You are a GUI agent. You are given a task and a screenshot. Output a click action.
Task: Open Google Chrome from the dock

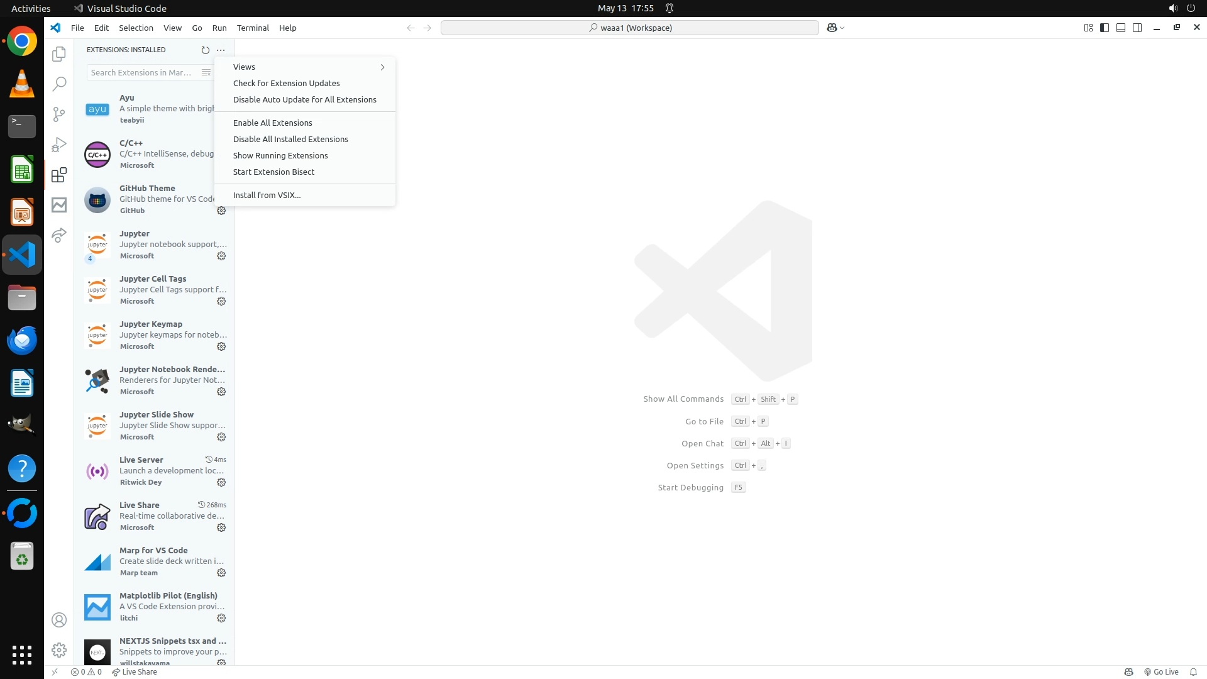click(x=22, y=41)
